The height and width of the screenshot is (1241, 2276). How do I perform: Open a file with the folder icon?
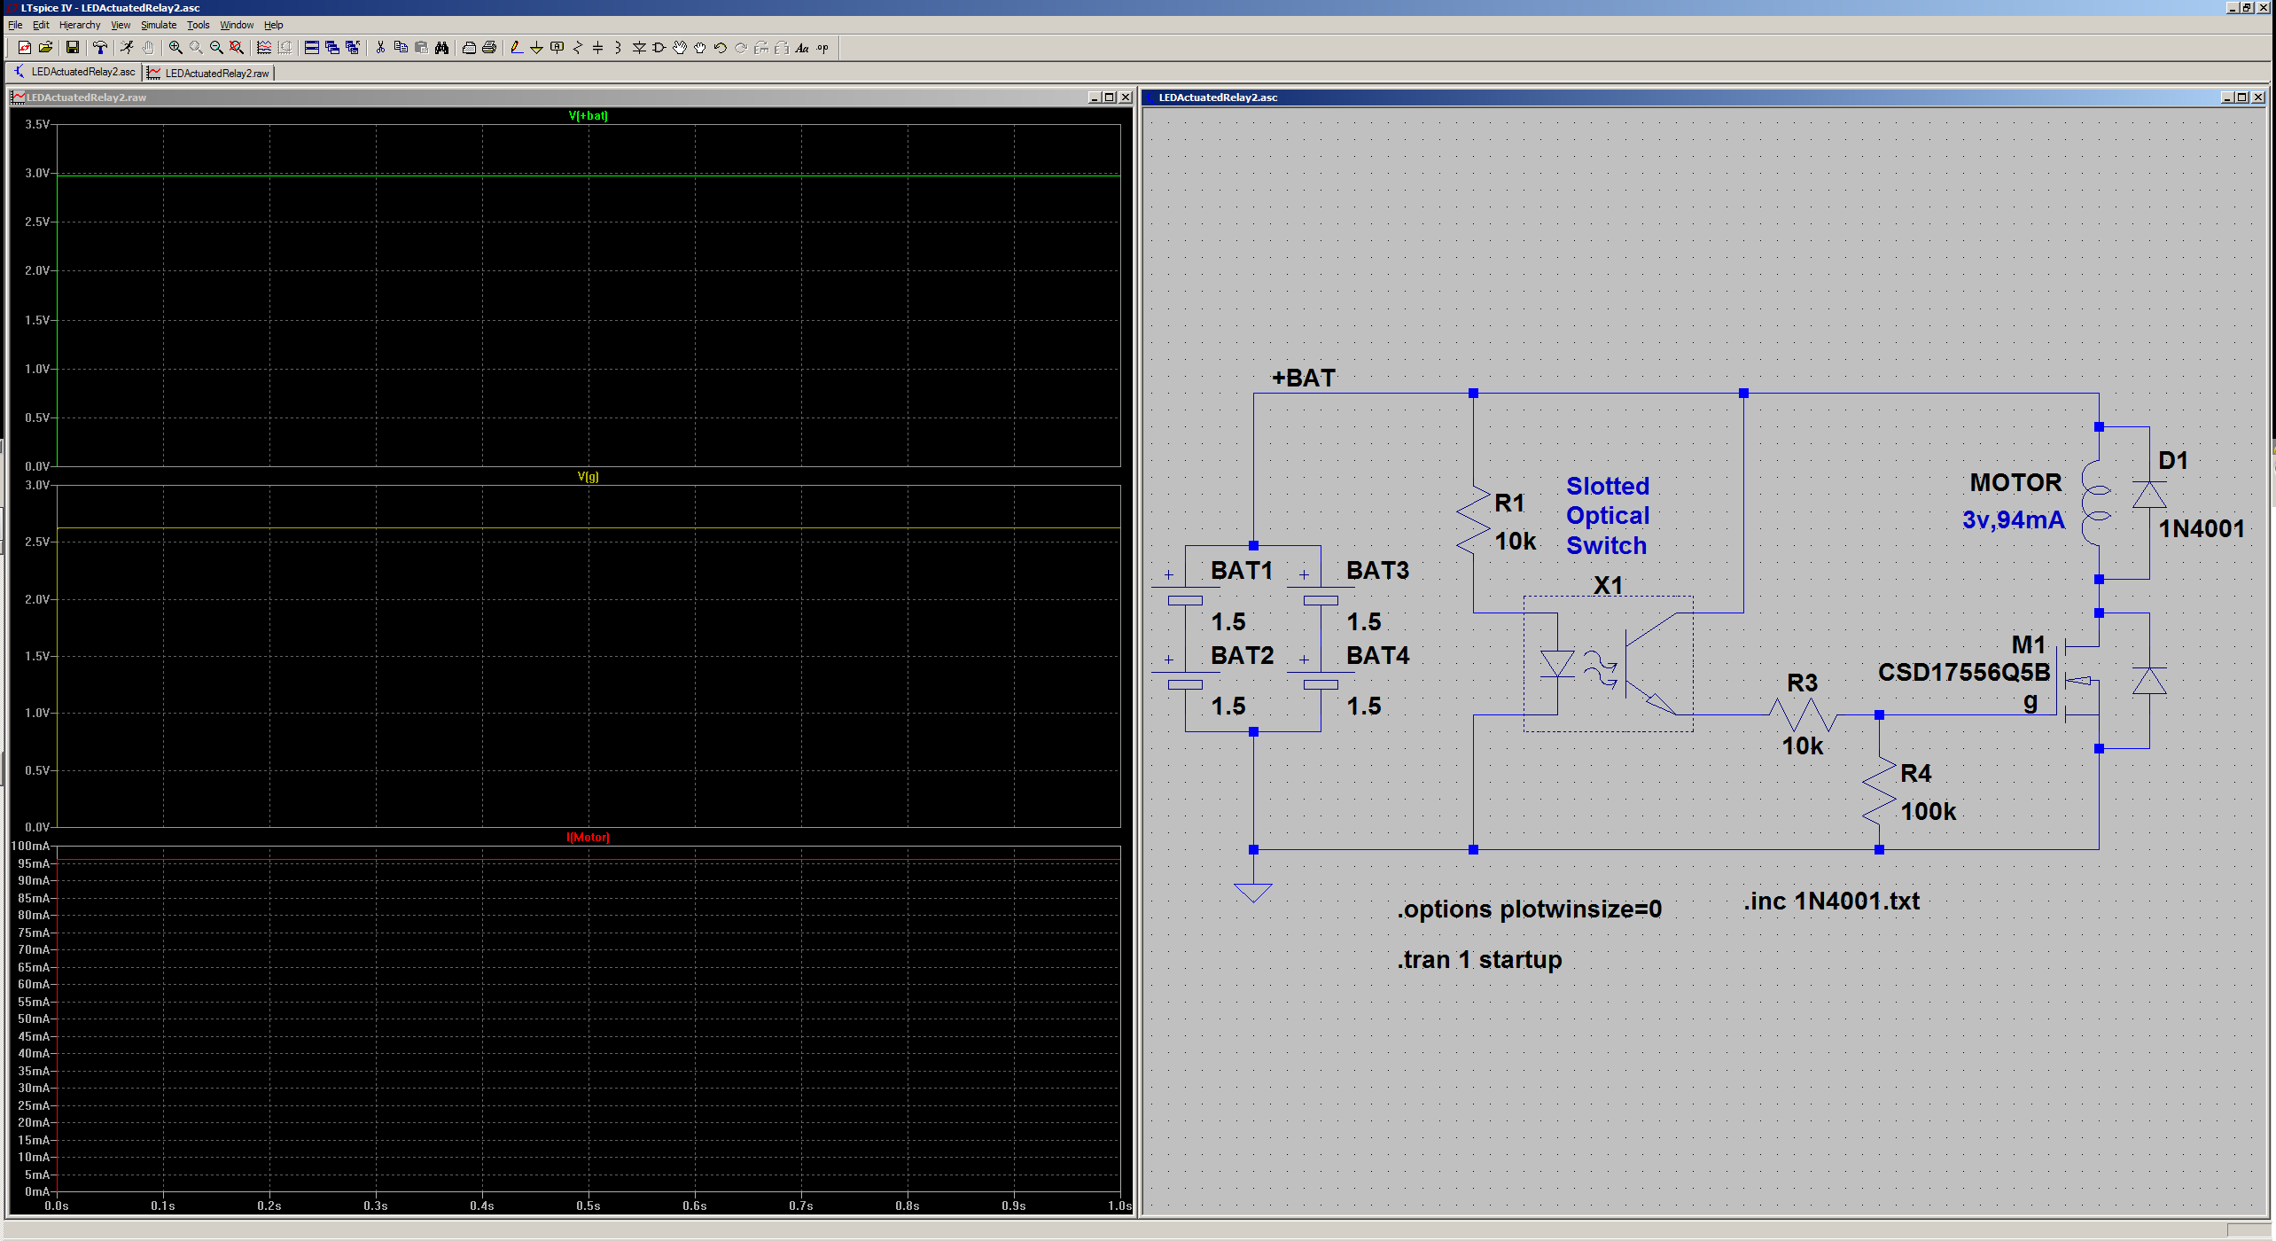[x=45, y=48]
